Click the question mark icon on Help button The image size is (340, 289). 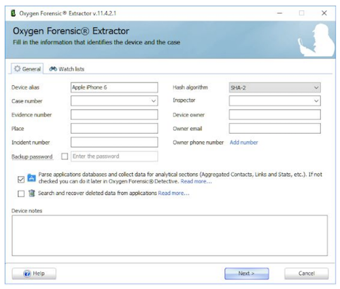[x=27, y=273]
